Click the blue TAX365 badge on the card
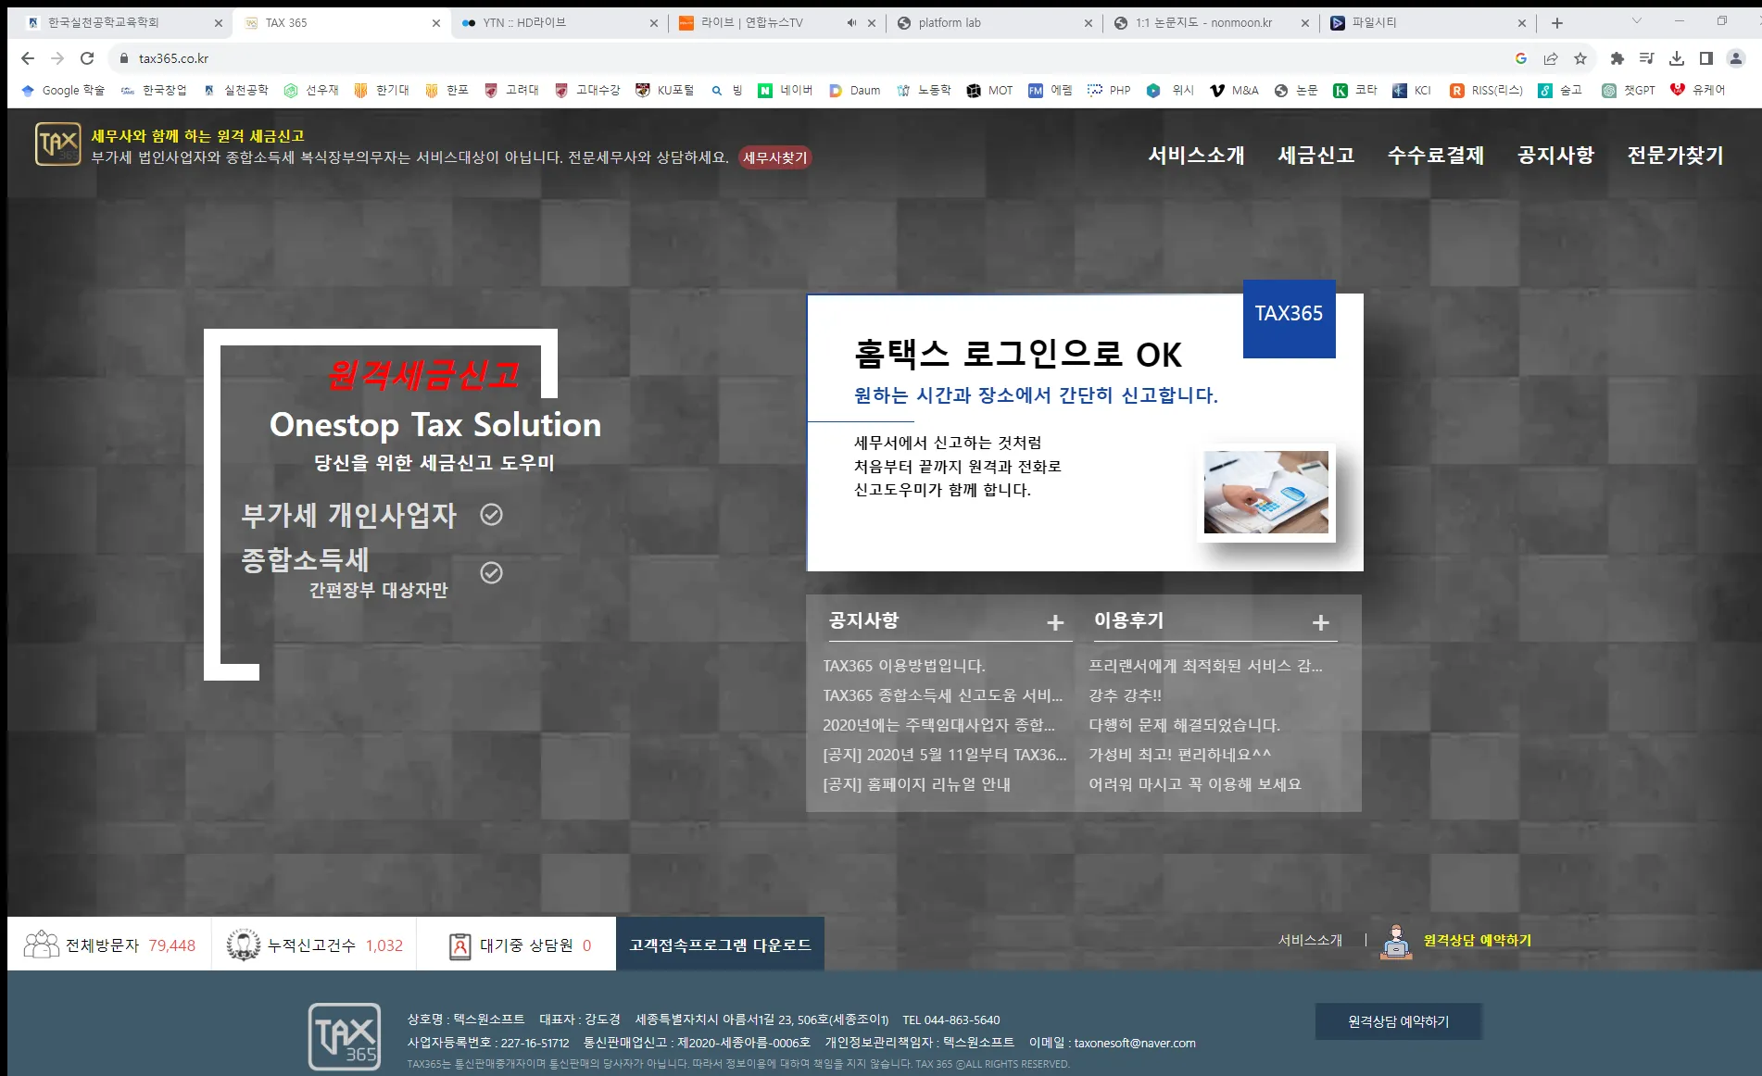Viewport: 1762px width, 1076px height. 1289,319
